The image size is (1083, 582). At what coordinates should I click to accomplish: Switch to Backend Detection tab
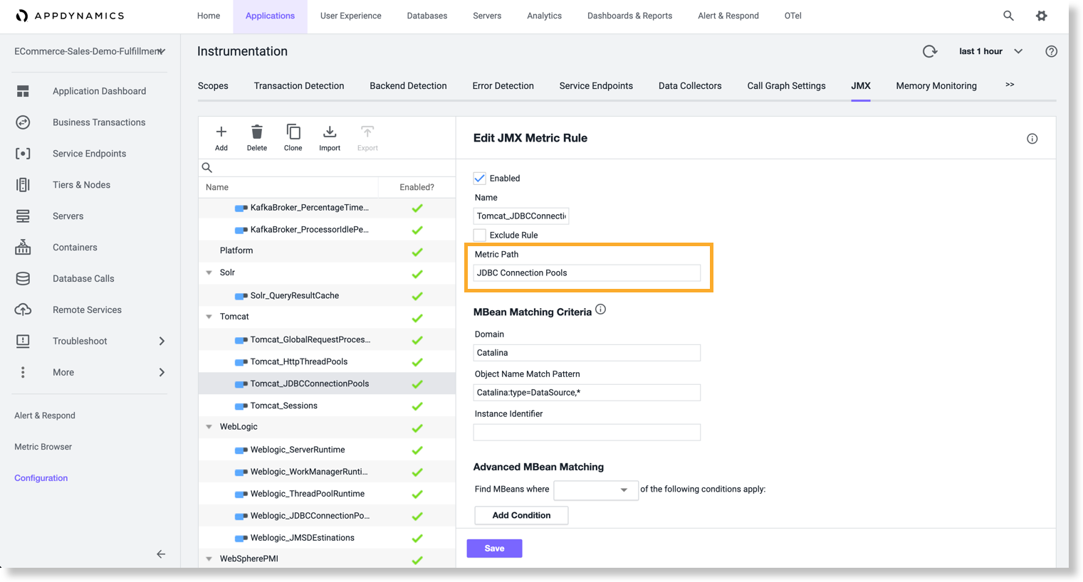(408, 86)
